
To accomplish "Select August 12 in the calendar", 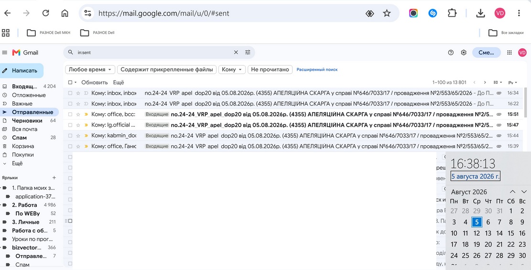I will tap(477, 233).
